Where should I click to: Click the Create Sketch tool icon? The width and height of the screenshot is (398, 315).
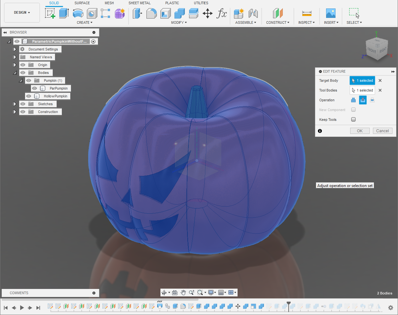coord(50,13)
